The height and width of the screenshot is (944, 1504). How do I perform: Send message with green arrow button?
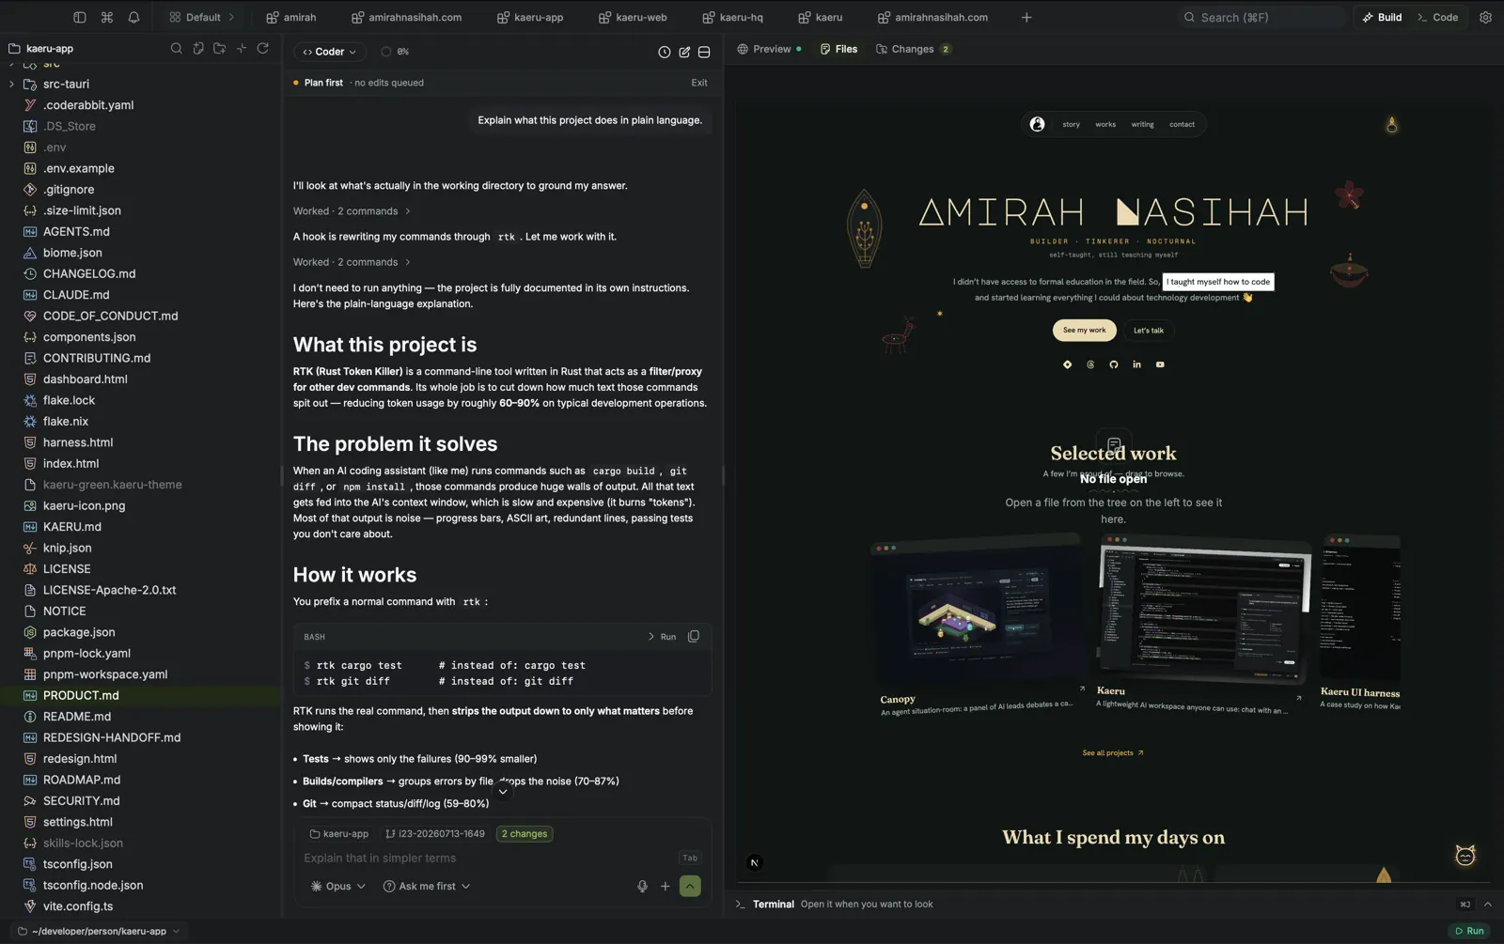tap(690, 886)
